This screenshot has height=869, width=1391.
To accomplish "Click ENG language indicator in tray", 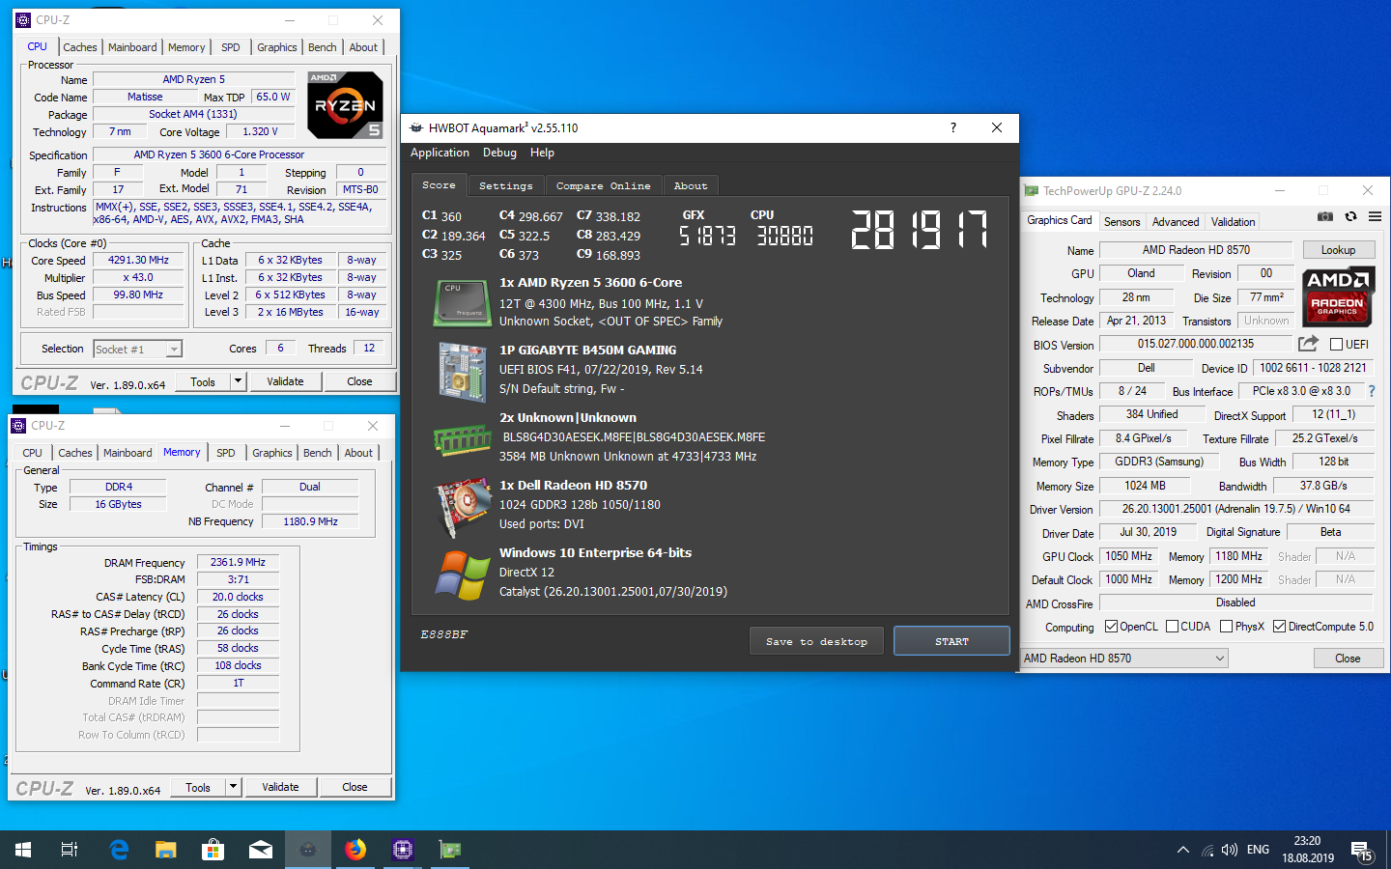I will click(x=1258, y=850).
